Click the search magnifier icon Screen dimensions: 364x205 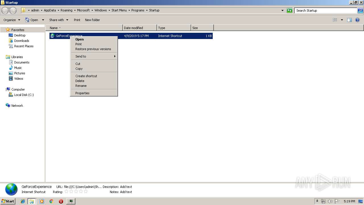click(360, 11)
